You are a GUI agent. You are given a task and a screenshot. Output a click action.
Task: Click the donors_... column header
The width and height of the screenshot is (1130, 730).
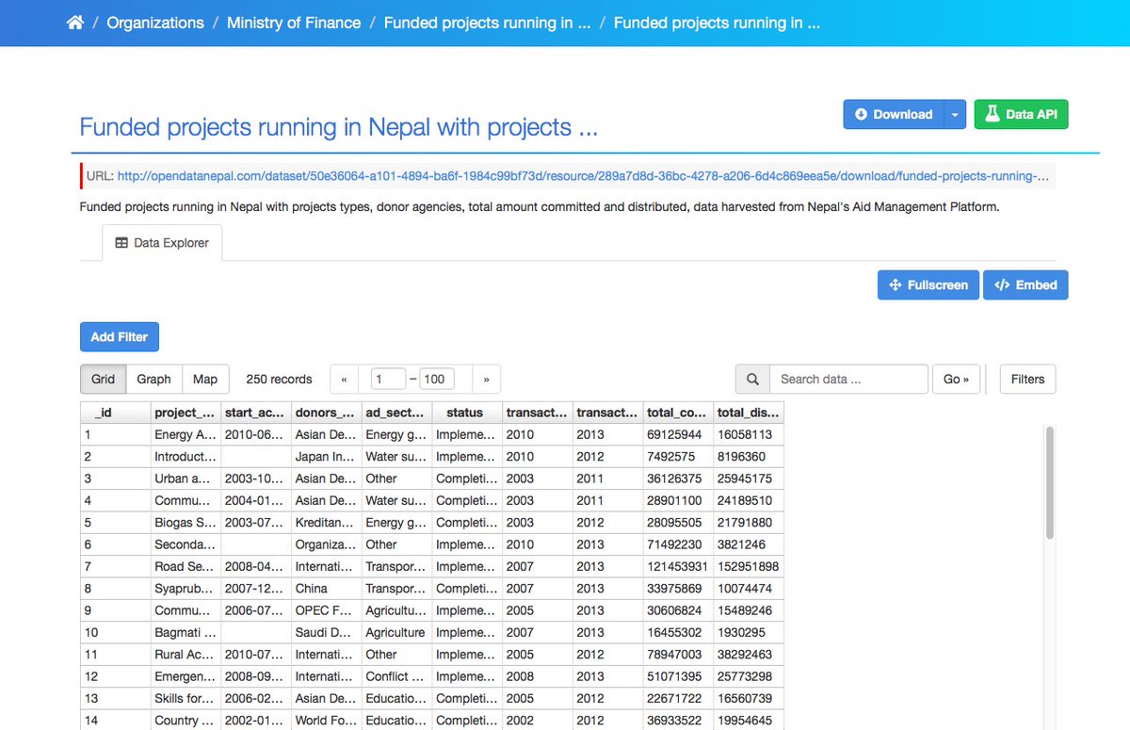tap(326, 412)
